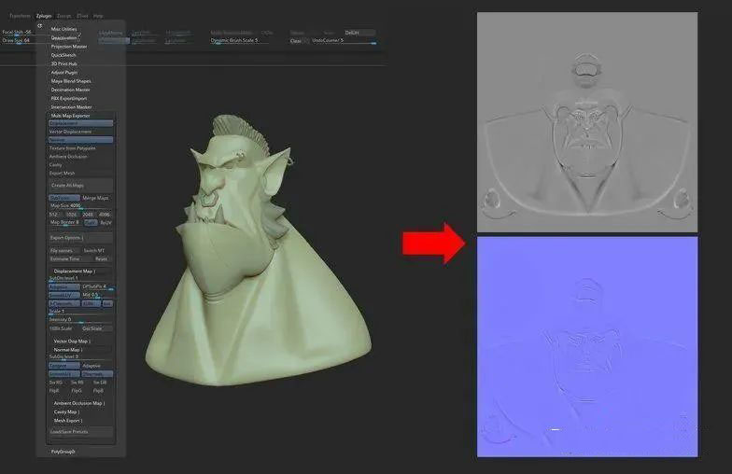732x474 pixels.
Task: Set map size to 2048
Action: [x=88, y=215]
